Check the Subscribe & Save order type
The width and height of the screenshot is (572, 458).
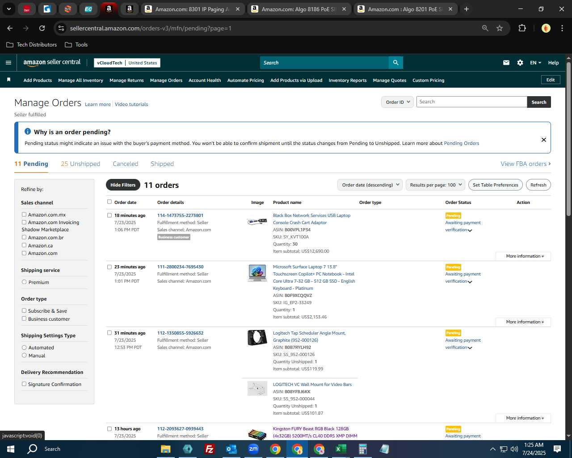(24, 311)
